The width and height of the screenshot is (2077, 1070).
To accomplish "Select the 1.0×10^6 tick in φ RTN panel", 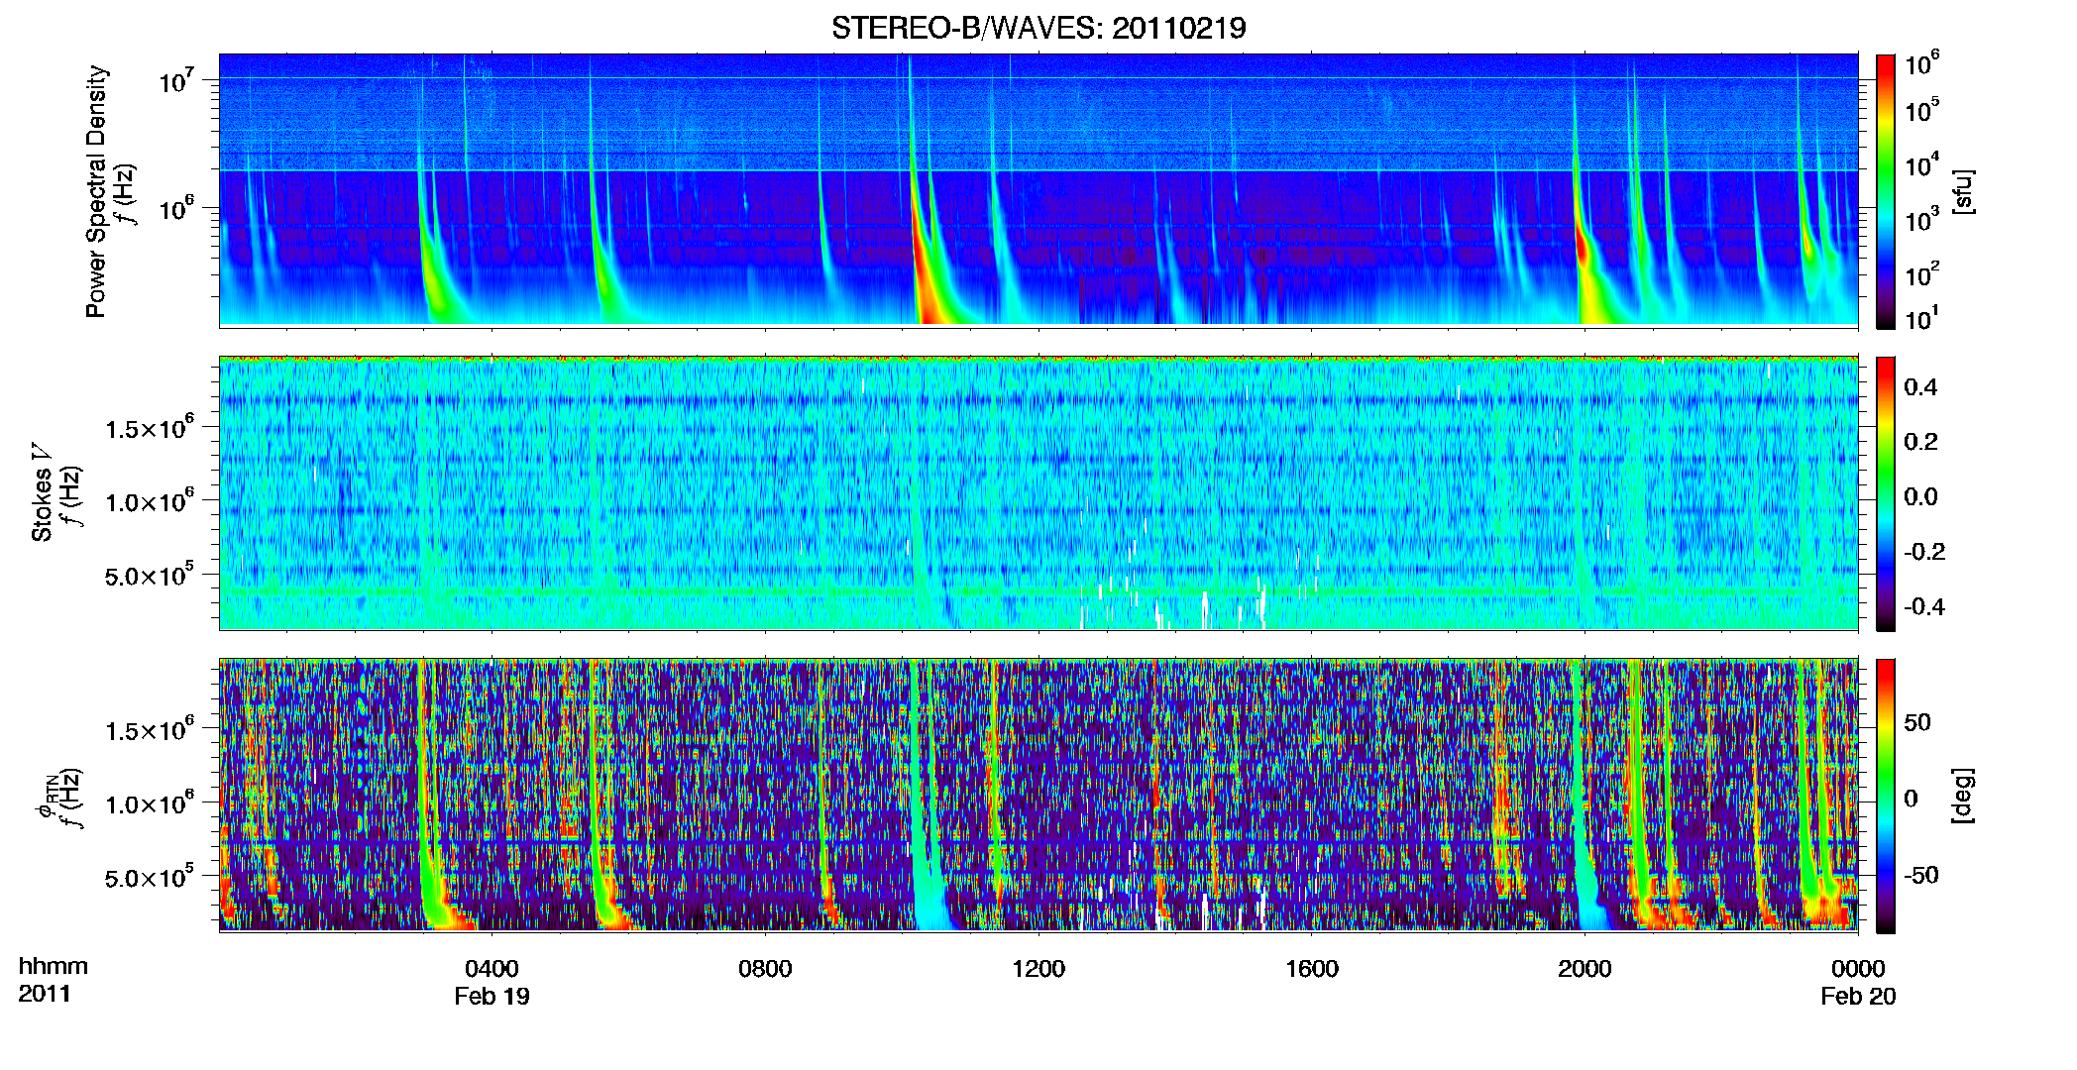I will point(149,802).
